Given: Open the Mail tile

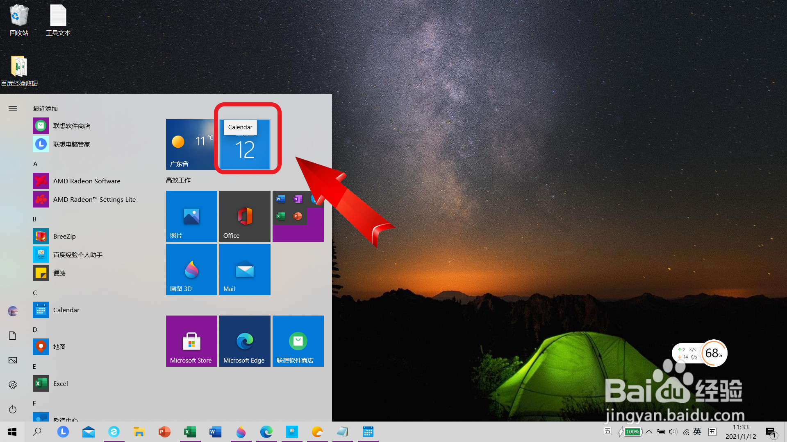Looking at the screenshot, I should (245, 269).
